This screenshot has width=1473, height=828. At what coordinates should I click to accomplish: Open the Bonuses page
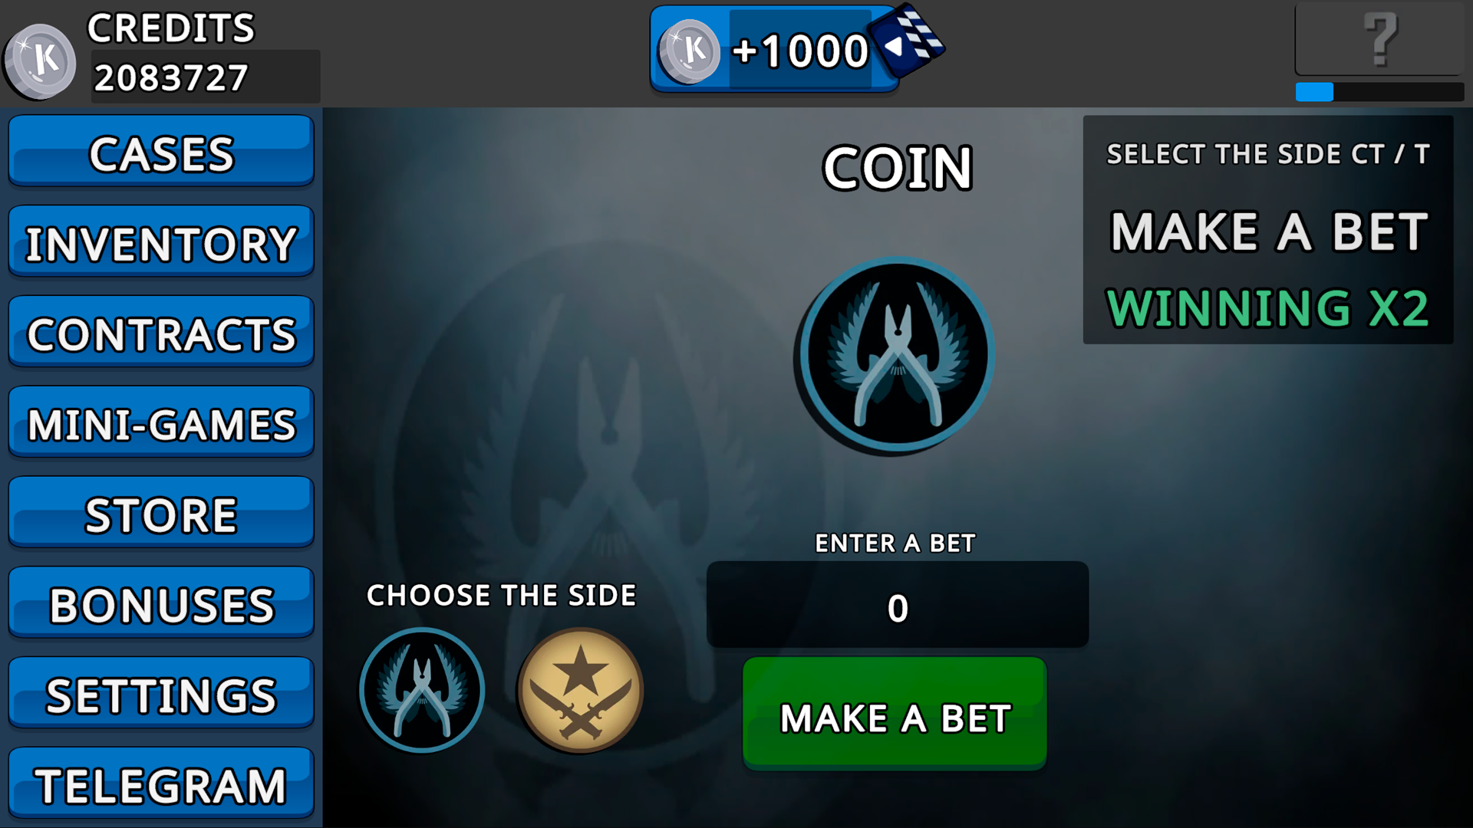(161, 603)
